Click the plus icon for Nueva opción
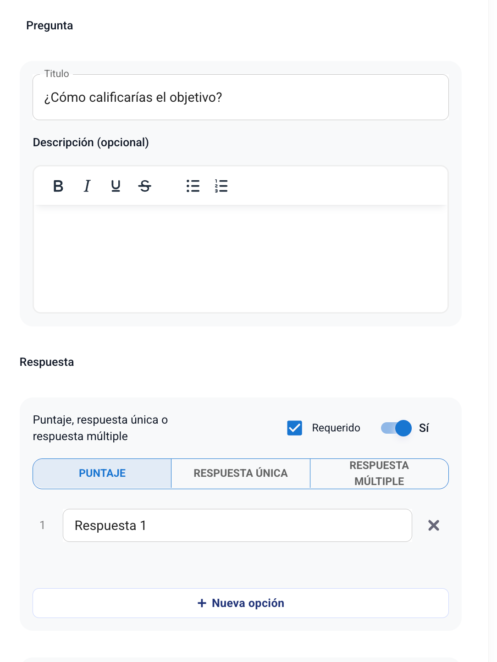Image resolution: width=497 pixels, height=662 pixels. click(x=202, y=603)
